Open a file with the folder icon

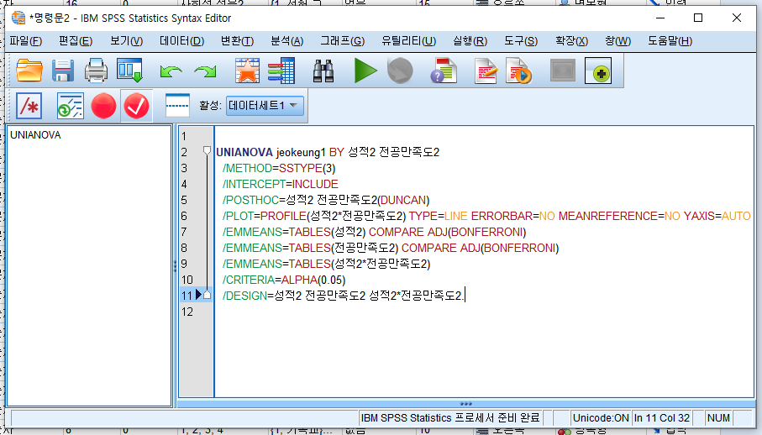coord(29,71)
